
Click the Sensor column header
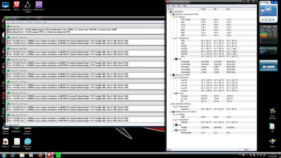(x=183, y=9)
